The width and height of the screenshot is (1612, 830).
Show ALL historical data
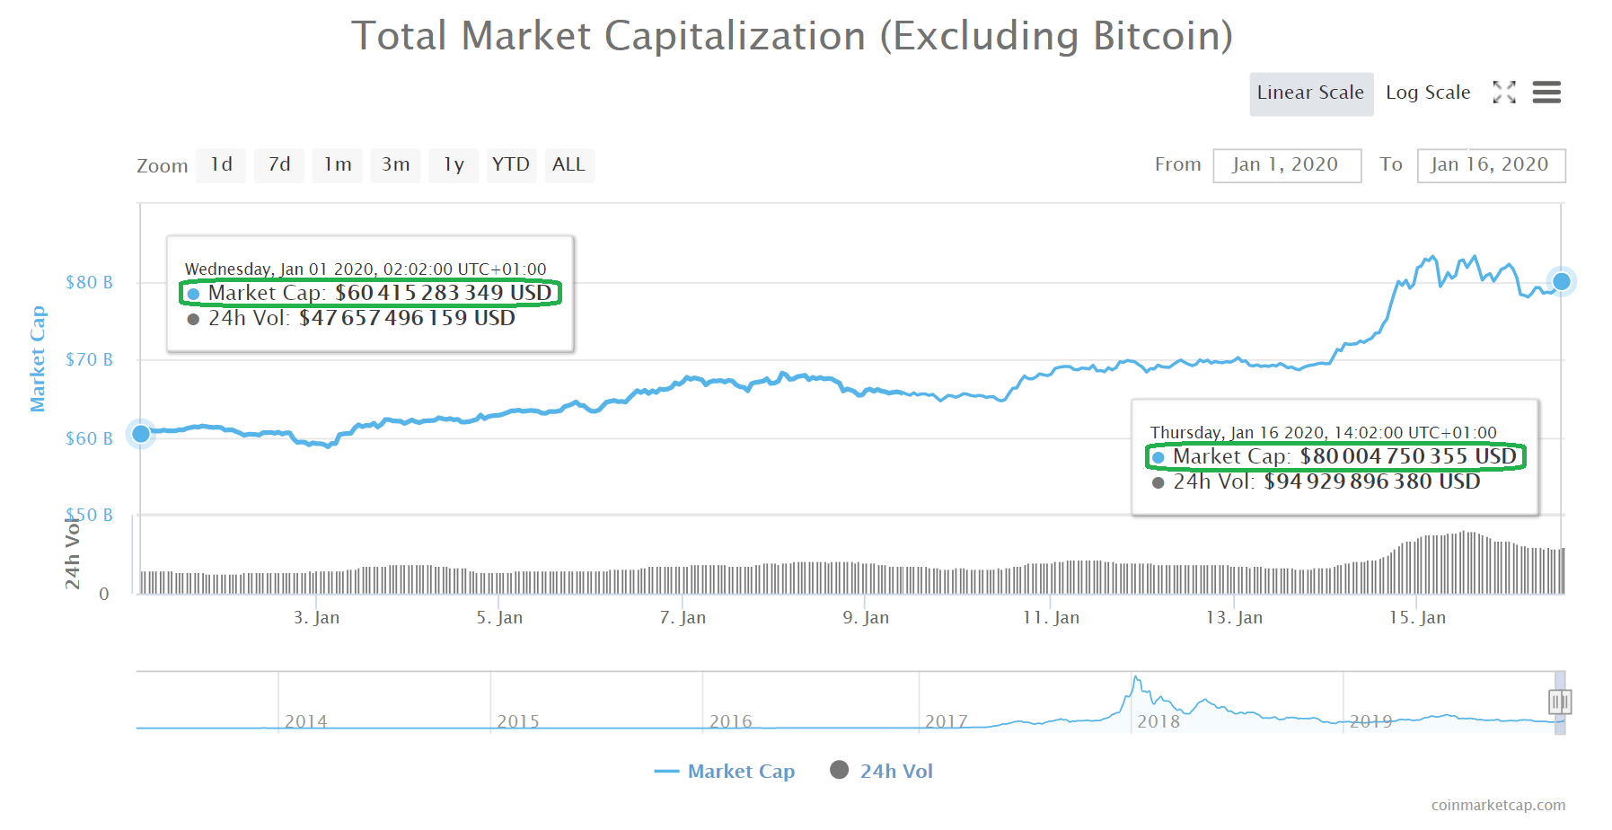pyautogui.click(x=568, y=165)
